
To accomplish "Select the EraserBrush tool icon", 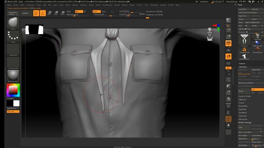I will click(x=257, y=50).
